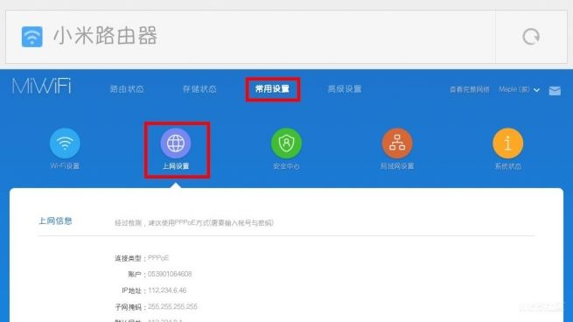Switch to 路由状态 tab
Image resolution: width=573 pixels, height=322 pixels.
tap(127, 89)
